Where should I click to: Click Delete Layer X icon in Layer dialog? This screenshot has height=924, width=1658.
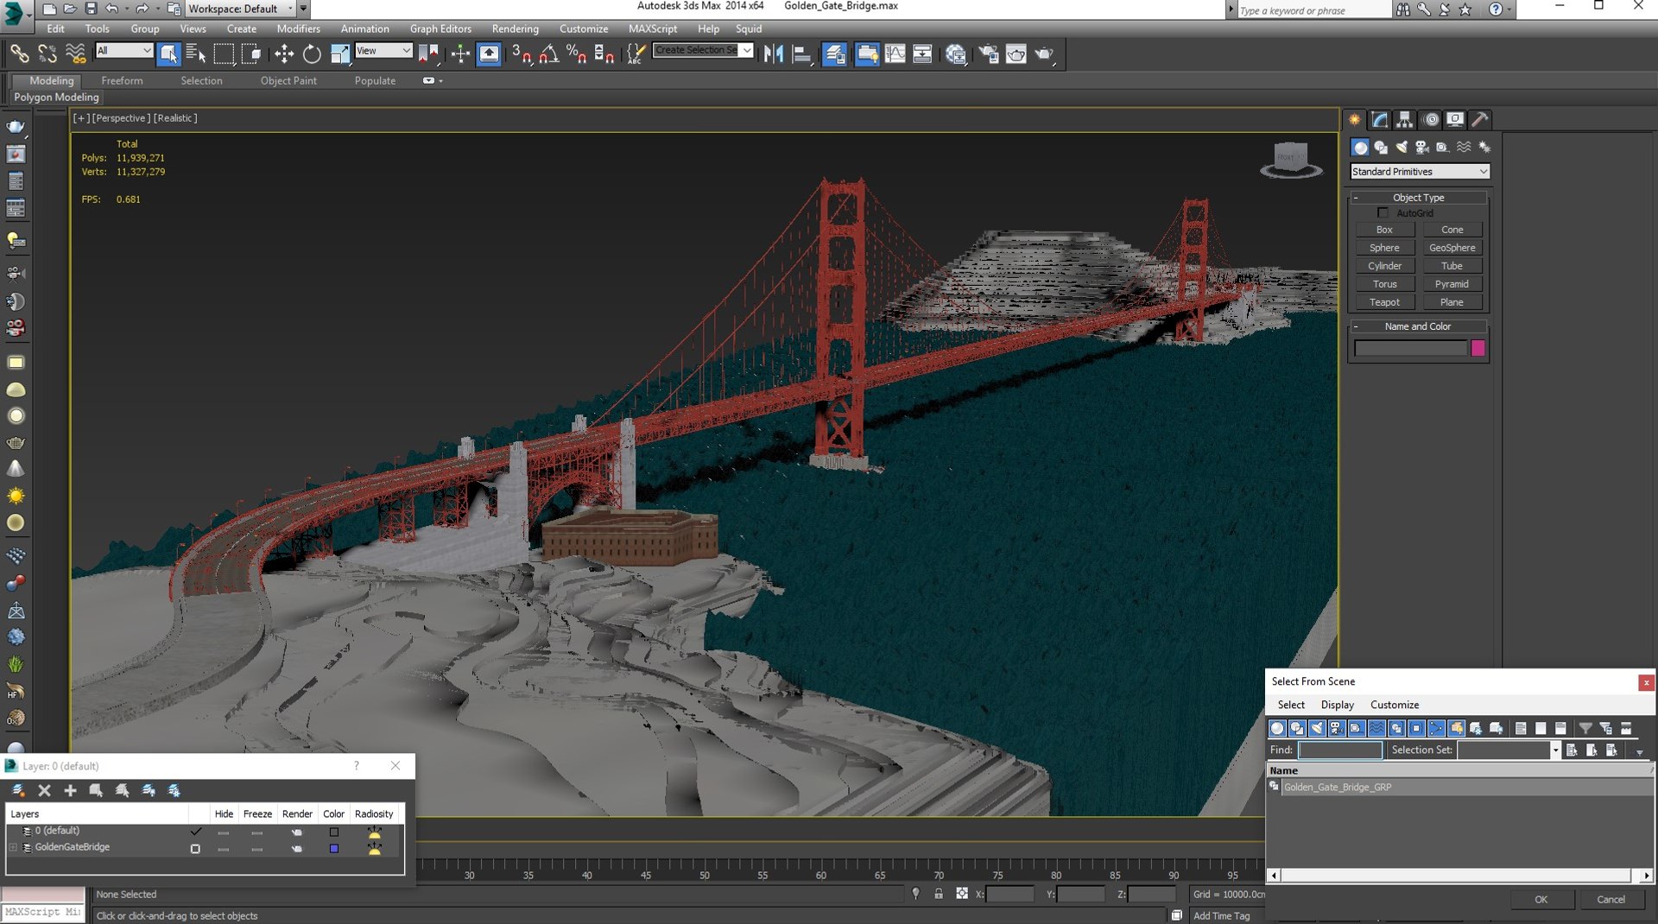(44, 790)
